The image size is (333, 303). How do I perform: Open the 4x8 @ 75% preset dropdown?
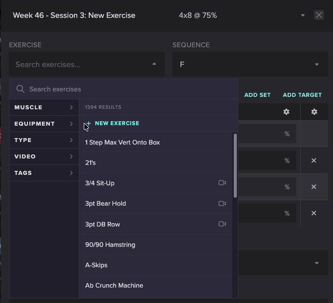click(x=303, y=15)
